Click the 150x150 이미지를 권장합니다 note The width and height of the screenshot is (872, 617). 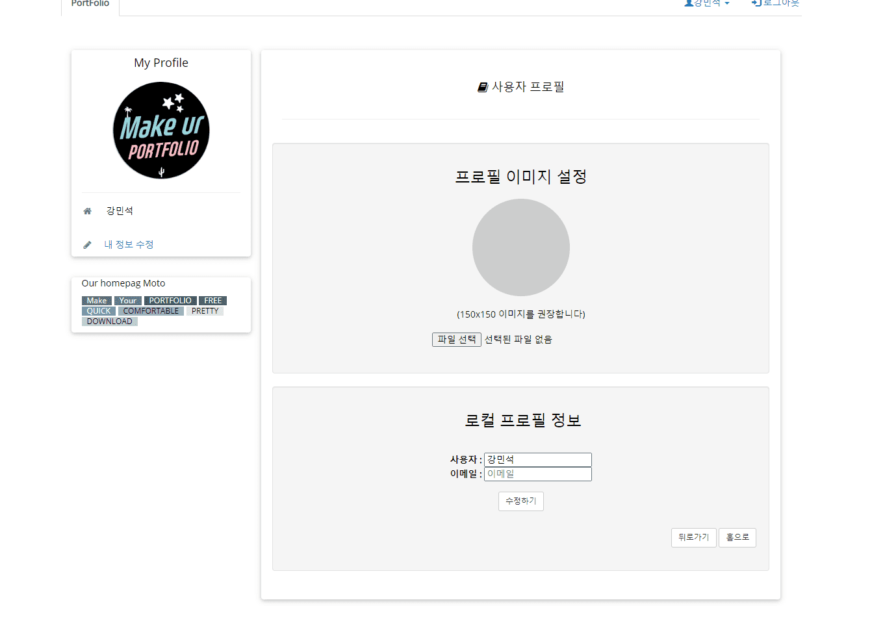pyautogui.click(x=521, y=314)
